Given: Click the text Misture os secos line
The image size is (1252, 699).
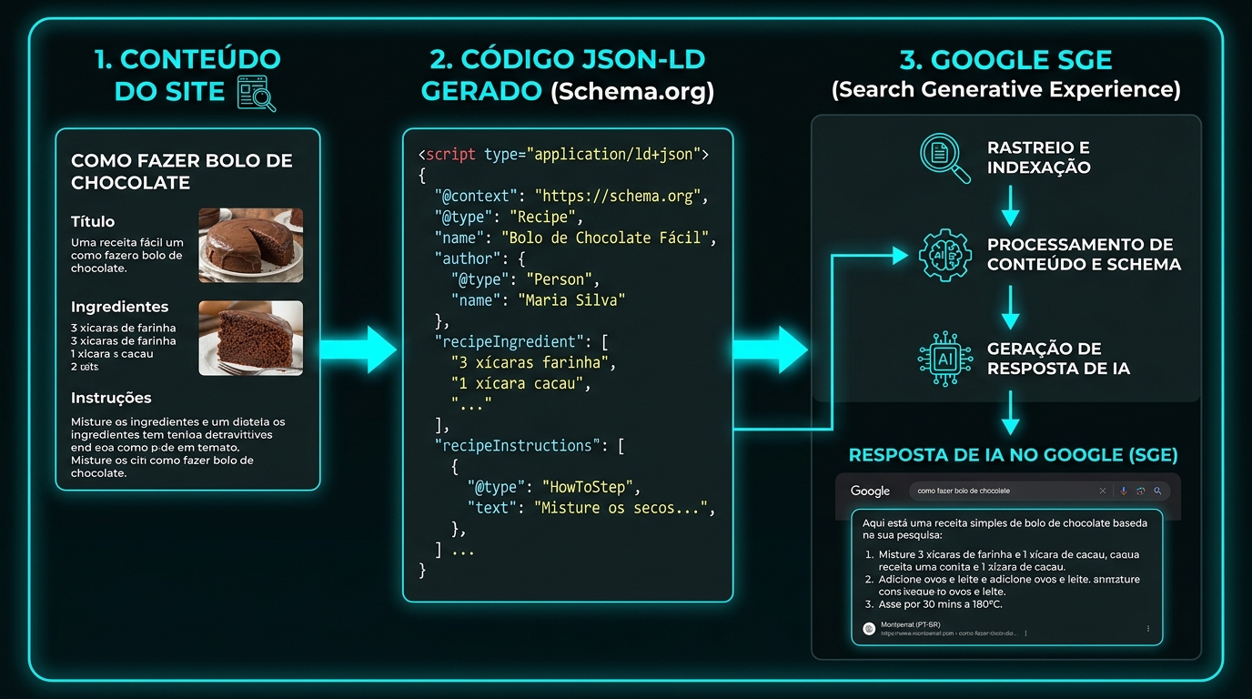Looking at the screenshot, I should (591, 508).
